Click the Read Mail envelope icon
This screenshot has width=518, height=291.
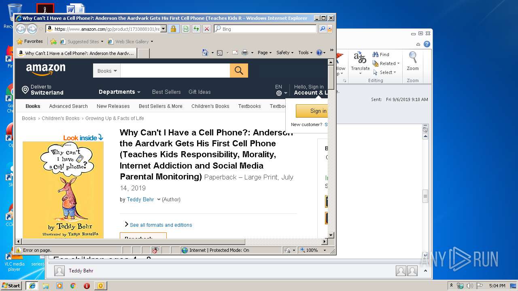(235, 53)
